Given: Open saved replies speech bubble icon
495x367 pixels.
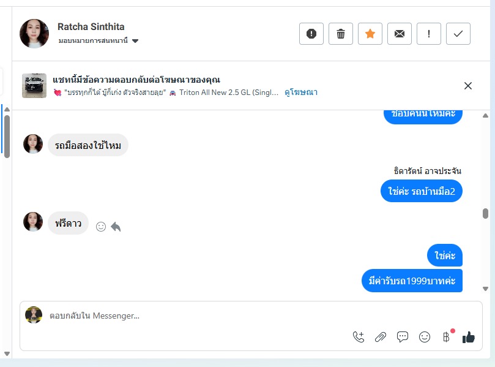Looking at the screenshot, I should tap(403, 336).
